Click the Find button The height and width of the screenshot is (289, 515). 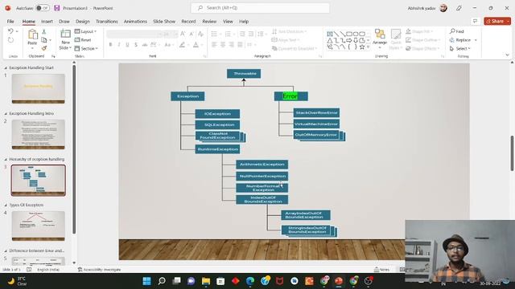pos(457,31)
